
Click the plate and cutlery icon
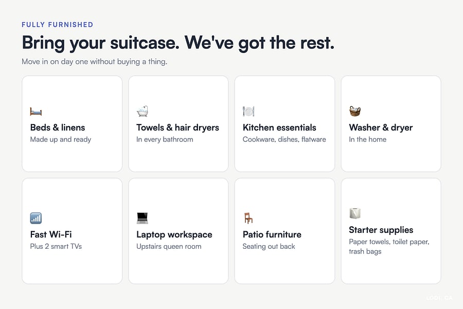point(248,111)
